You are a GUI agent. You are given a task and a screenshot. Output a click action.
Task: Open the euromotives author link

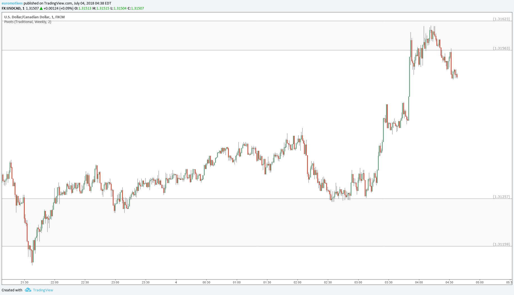pyautogui.click(x=12, y=3)
